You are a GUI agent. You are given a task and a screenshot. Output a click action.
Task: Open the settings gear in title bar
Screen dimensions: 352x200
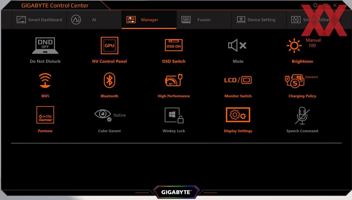315,5
